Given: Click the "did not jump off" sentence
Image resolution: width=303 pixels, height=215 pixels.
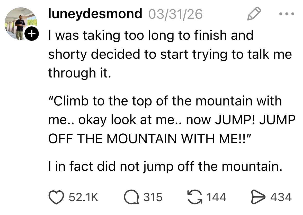Looking at the screenshot, I should tap(165, 167).
